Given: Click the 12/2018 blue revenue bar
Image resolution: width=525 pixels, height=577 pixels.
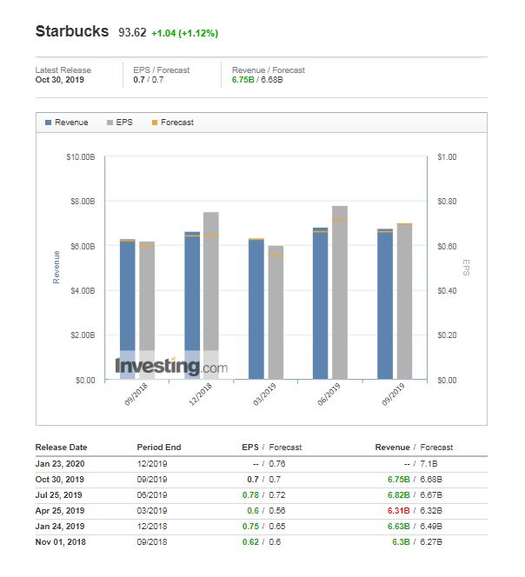Looking at the screenshot, I should [192, 305].
